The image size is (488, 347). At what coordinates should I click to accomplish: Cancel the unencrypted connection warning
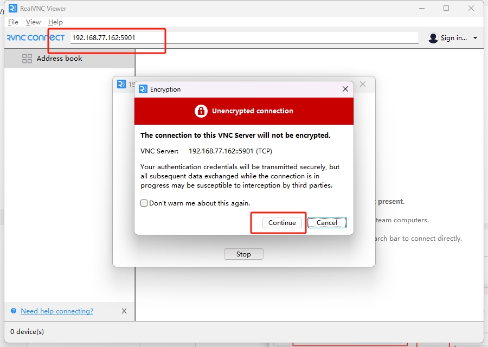(327, 223)
